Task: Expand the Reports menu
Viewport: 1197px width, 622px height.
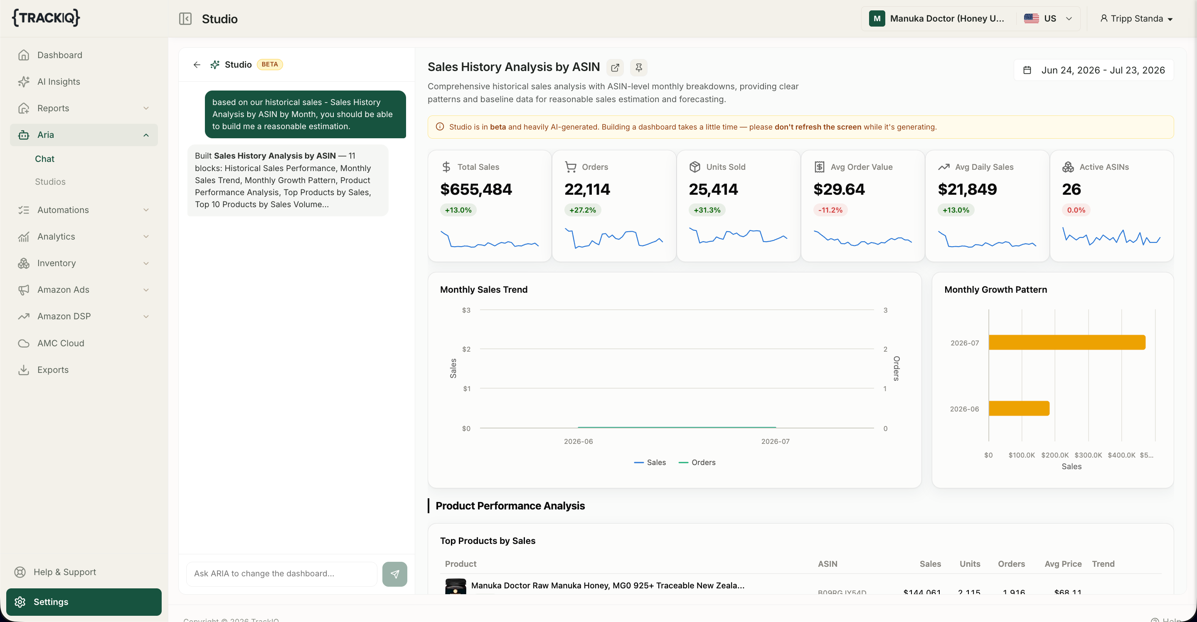Action: click(84, 108)
